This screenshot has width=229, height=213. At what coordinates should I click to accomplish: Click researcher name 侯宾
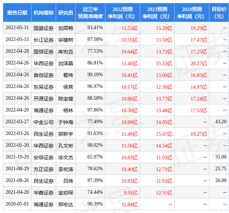tap(68, 87)
